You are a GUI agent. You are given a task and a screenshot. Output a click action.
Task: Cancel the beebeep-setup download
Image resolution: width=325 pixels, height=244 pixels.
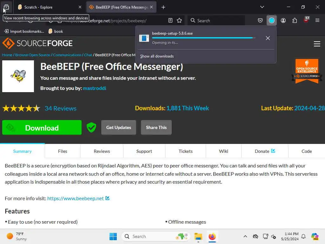click(268, 38)
